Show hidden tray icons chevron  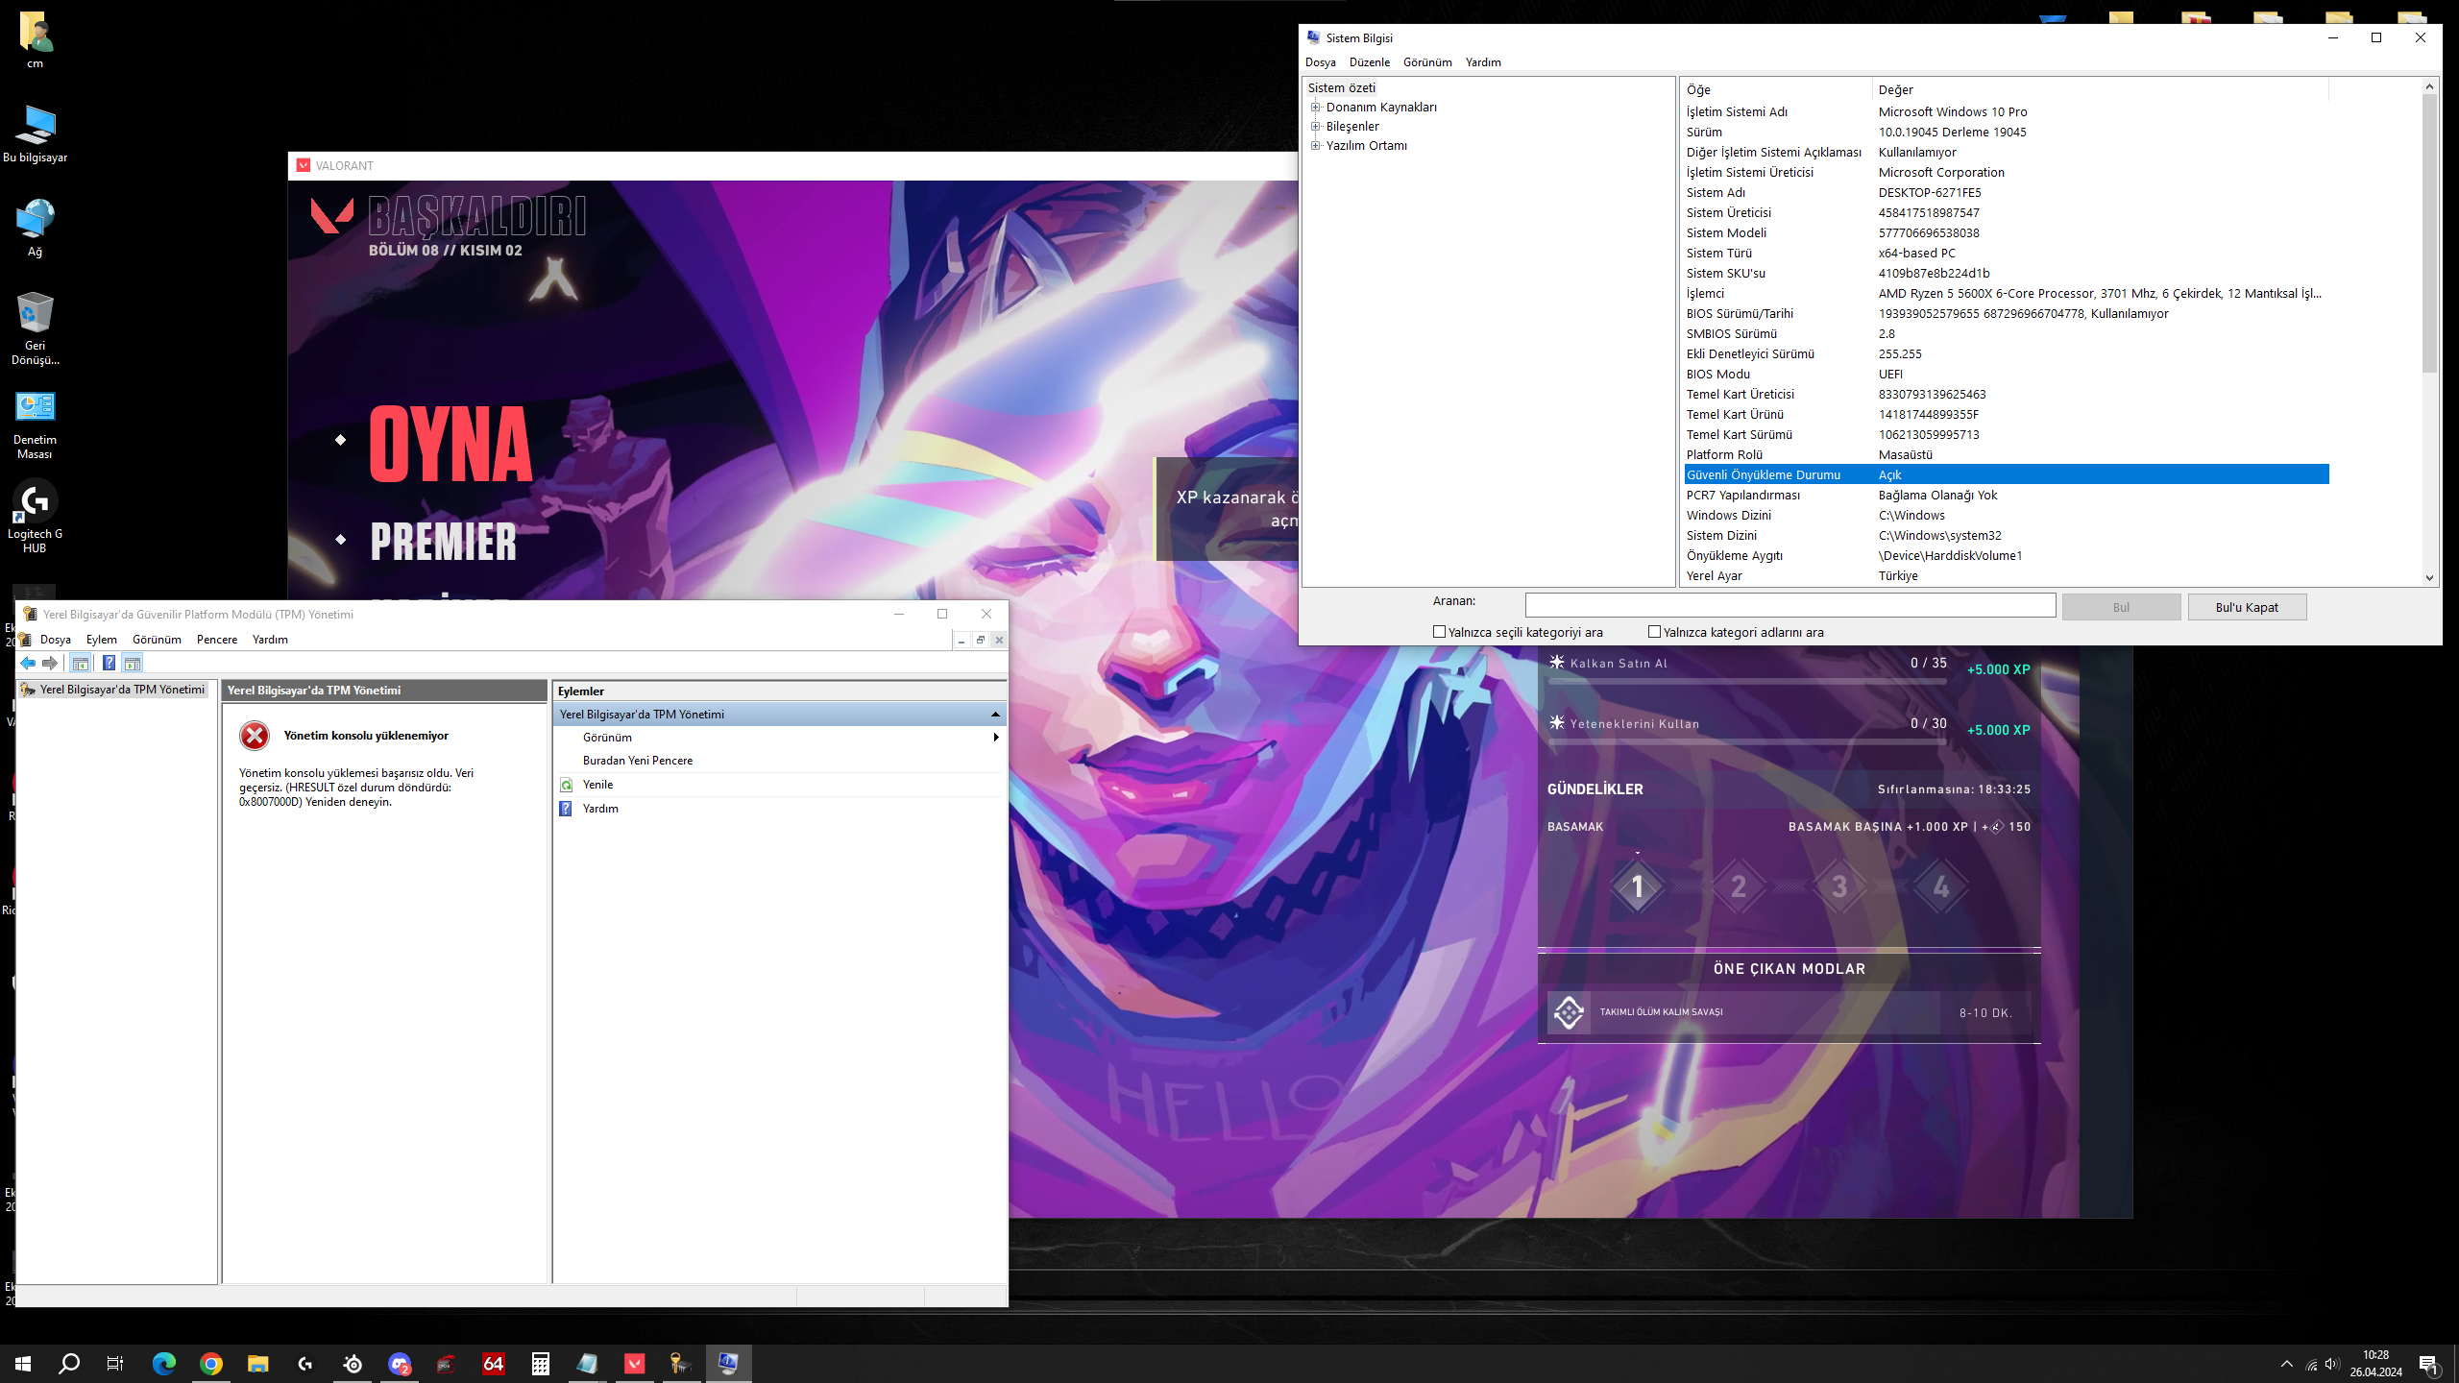coord(2287,1364)
